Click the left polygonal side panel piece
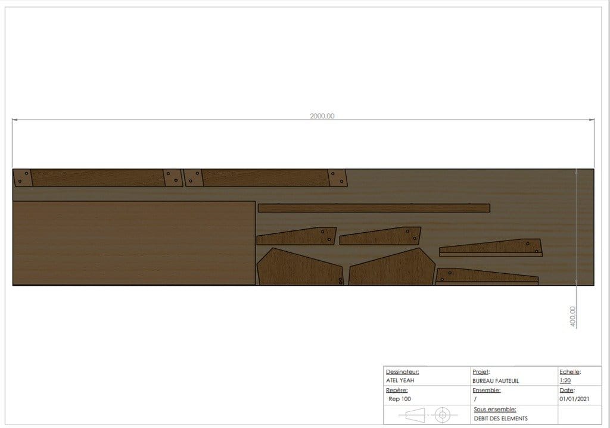This screenshot has width=610, height=428. tap(300, 267)
